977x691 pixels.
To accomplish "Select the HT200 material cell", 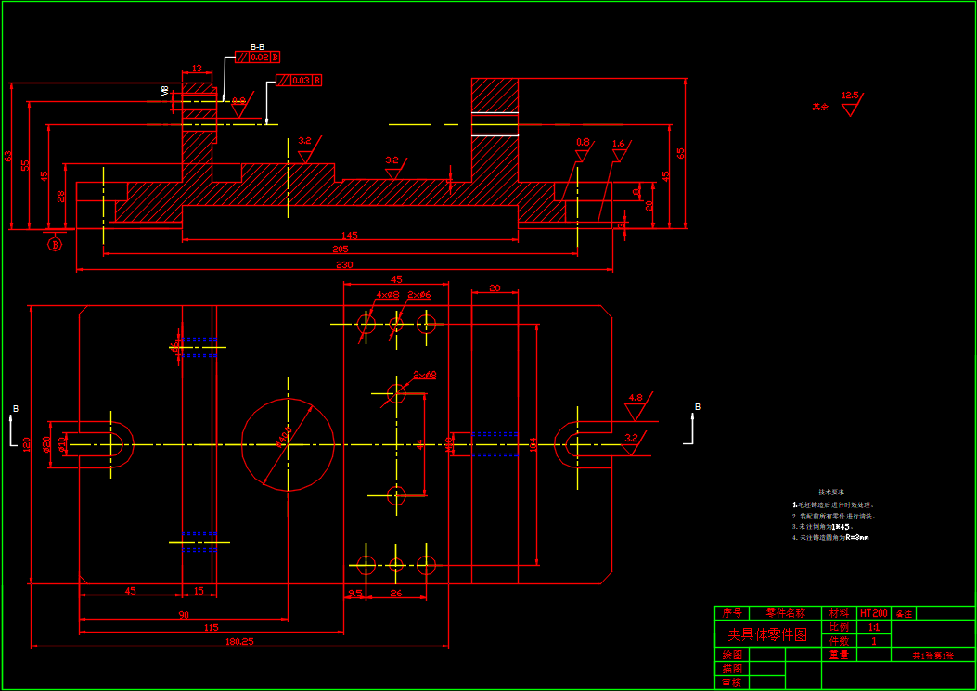I will [873, 613].
